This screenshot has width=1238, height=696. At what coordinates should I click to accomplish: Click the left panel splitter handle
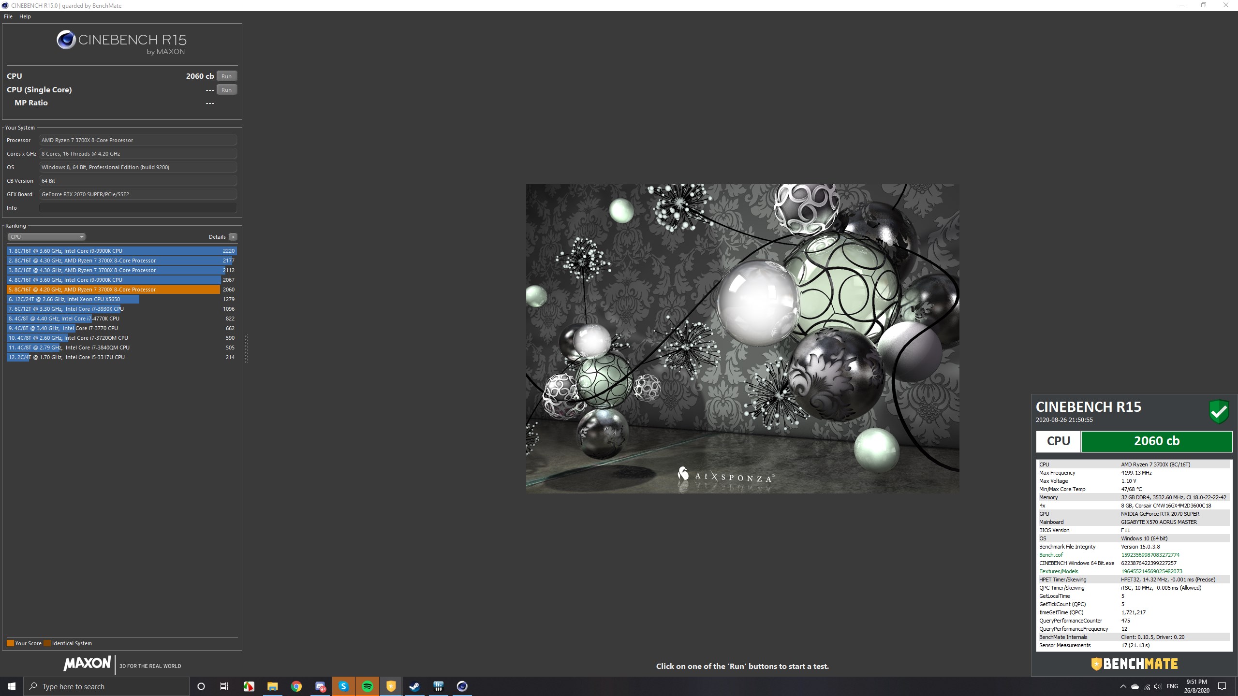pos(246,348)
